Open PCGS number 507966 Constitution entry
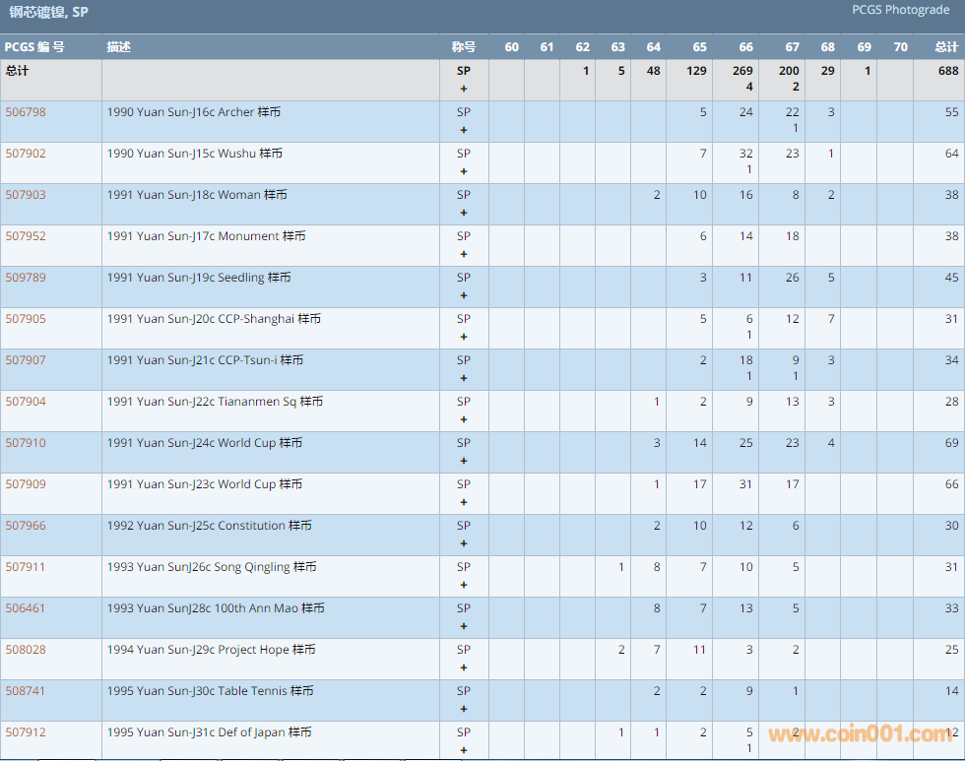 tap(26, 526)
